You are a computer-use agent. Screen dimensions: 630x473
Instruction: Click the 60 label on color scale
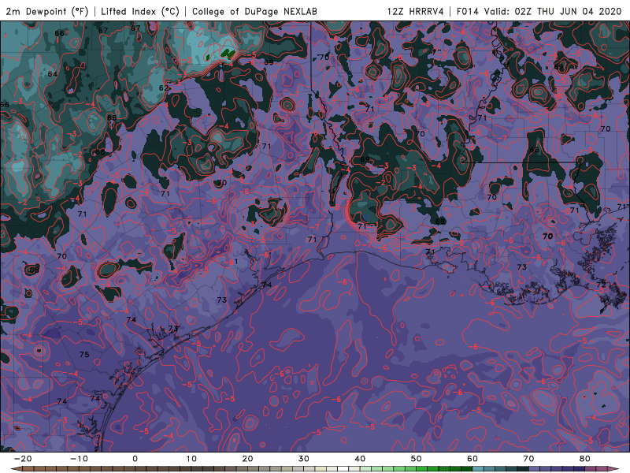(x=472, y=459)
